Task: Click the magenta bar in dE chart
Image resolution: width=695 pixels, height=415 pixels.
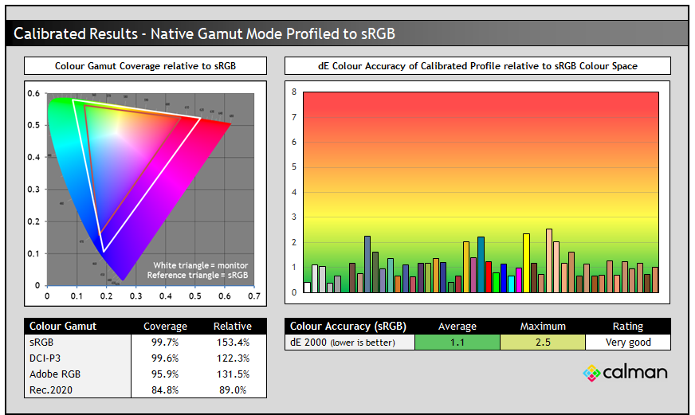Action: 519,280
